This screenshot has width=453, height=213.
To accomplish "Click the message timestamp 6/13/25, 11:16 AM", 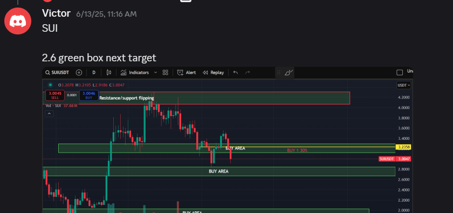I will coord(106,14).
